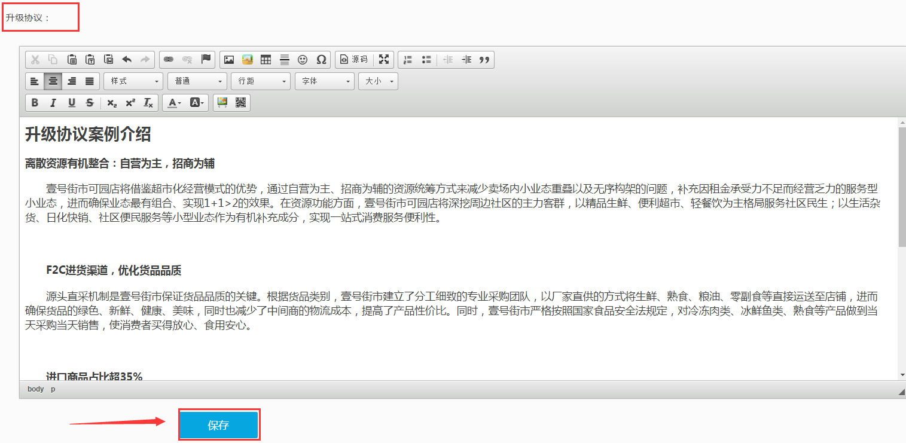Viewport: 906px width, 443px height.
Task: Click the subheading 离散资源有机整合：自营为主，招商为辅
Action: pyautogui.click(x=120, y=164)
